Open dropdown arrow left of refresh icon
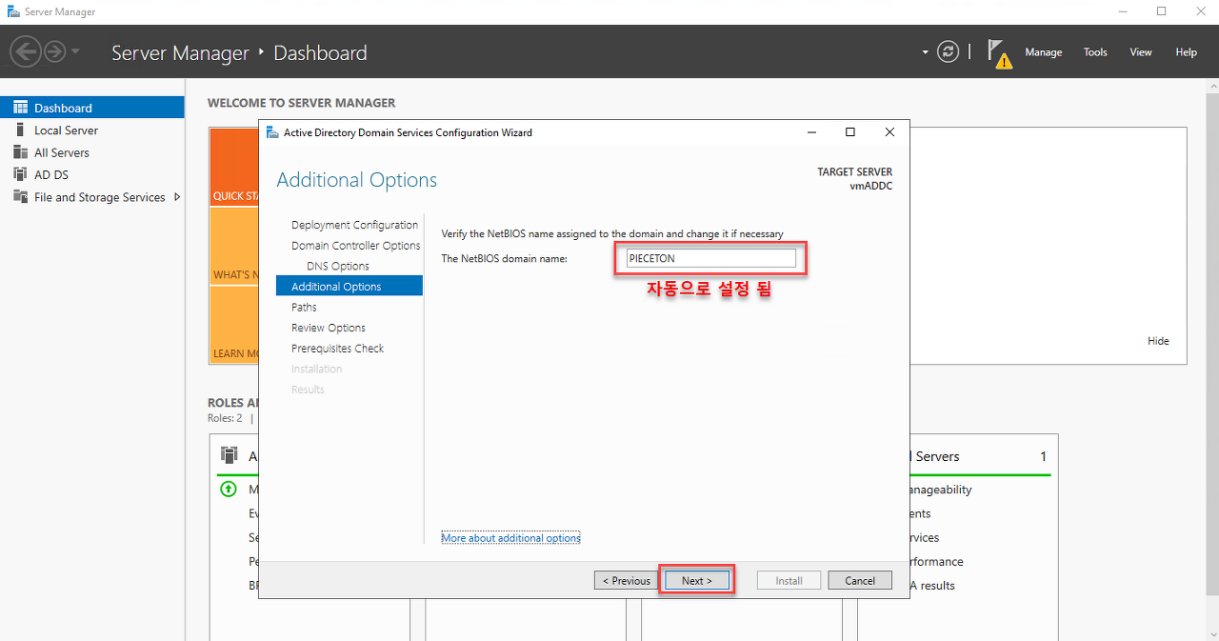The image size is (1219, 641). (925, 52)
